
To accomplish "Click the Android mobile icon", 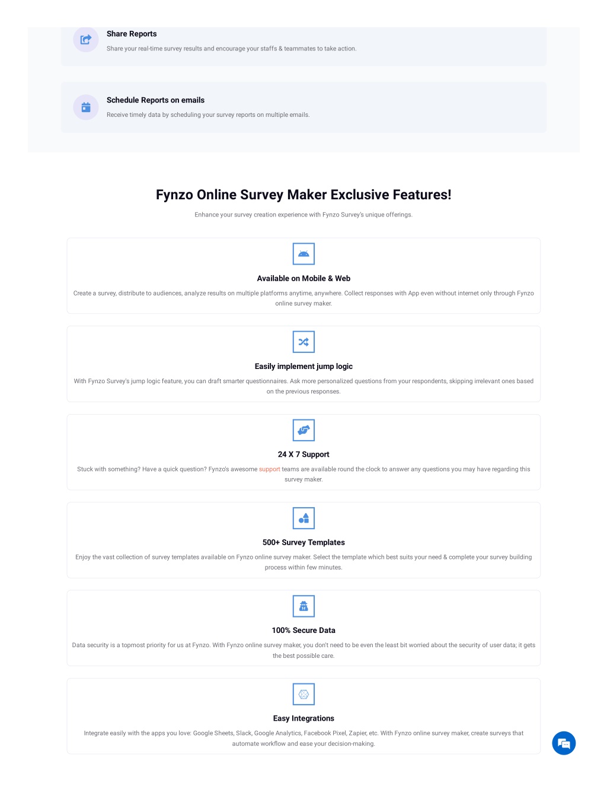I will point(303,254).
